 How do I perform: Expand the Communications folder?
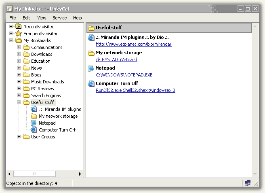[x=19, y=47]
